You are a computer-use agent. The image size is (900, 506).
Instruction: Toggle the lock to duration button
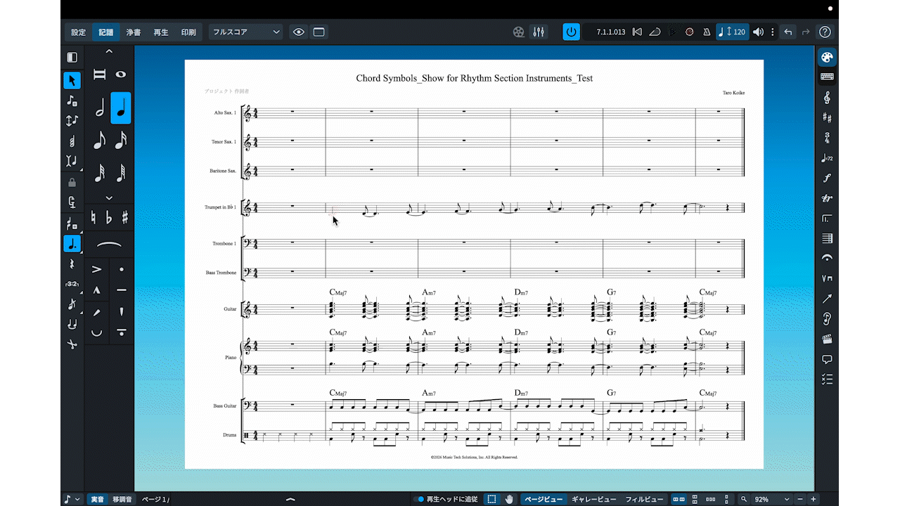coord(72,183)
